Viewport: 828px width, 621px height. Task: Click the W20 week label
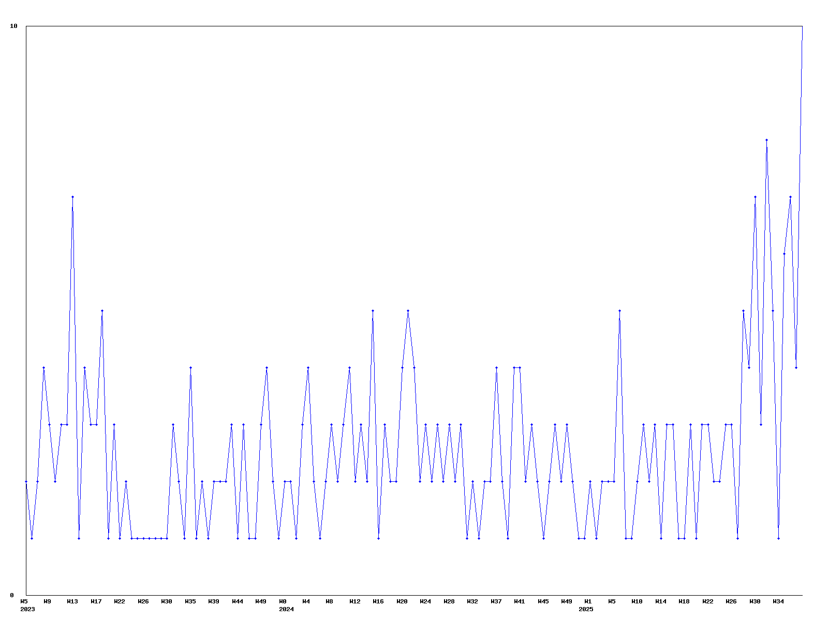point(402,601)
